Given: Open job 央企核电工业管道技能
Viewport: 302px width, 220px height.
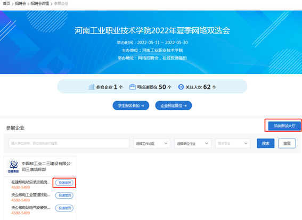Looking at the screenshot, I should coord(31,195).
